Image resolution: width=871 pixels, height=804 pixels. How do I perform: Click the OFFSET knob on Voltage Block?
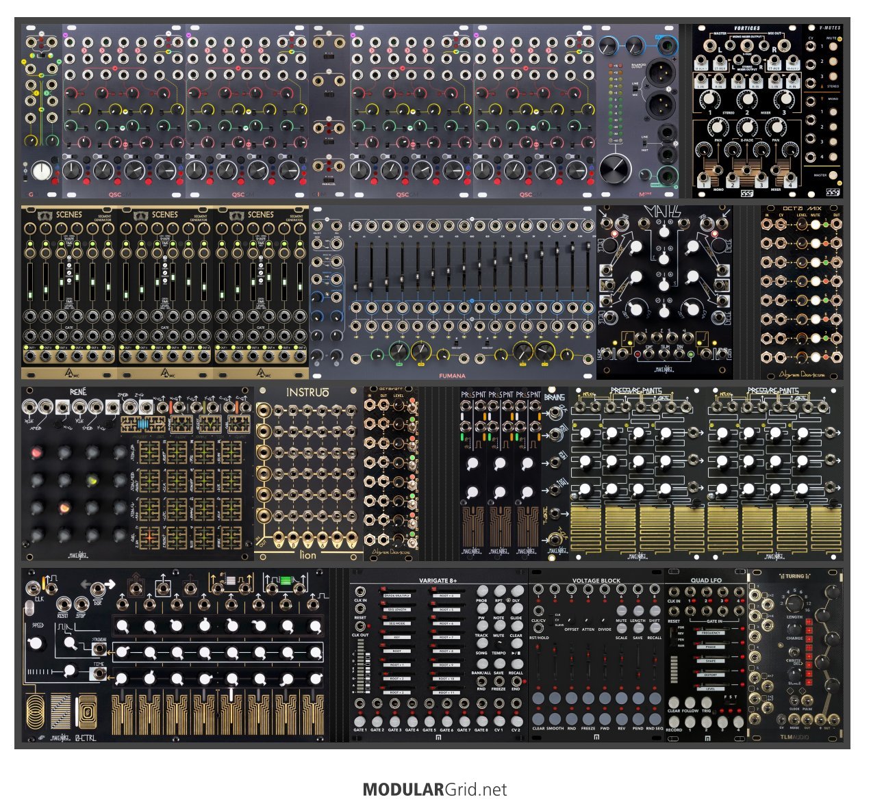(x=572, y=621)
